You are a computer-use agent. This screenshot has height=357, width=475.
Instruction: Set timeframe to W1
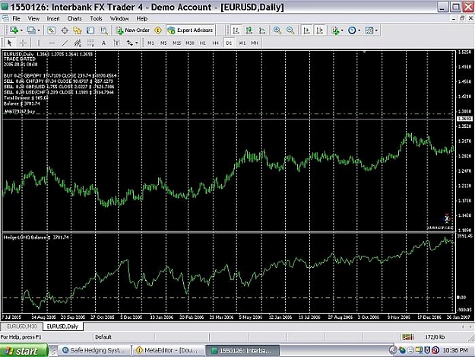tap(242, 43)
